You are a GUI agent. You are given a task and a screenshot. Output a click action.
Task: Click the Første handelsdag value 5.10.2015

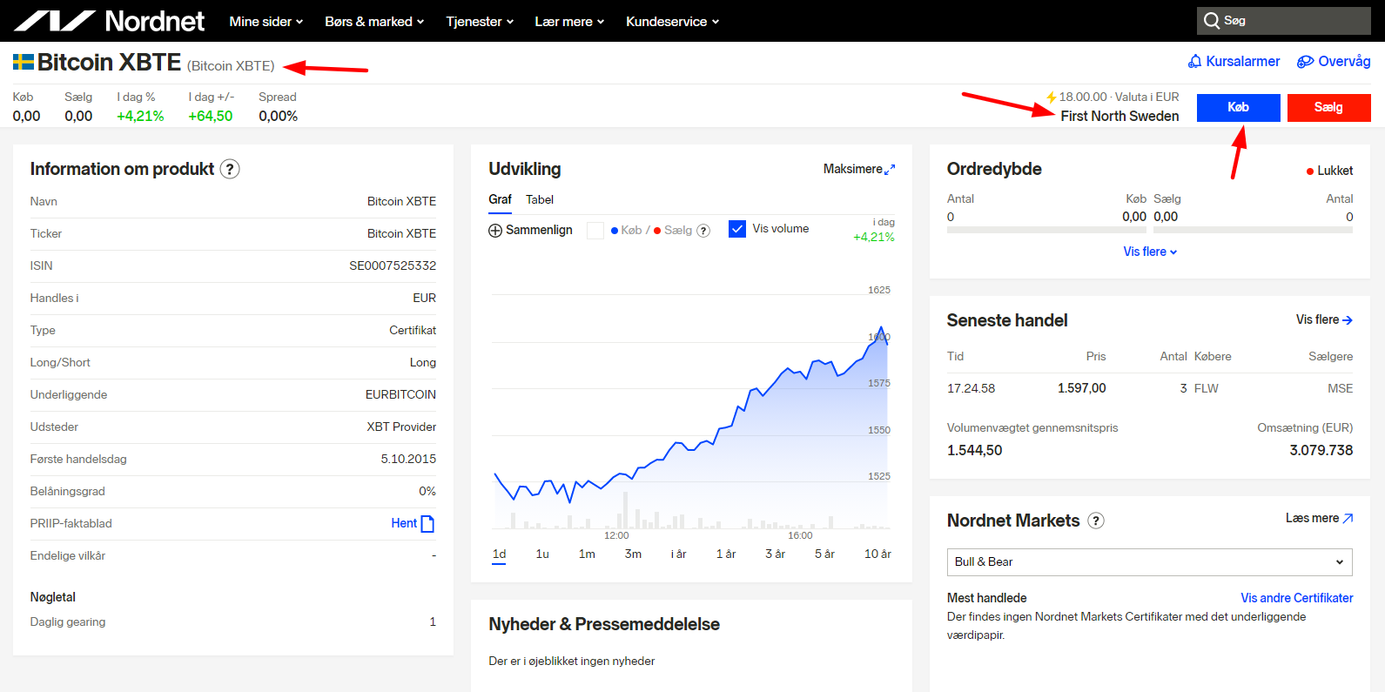coord(408,460)
